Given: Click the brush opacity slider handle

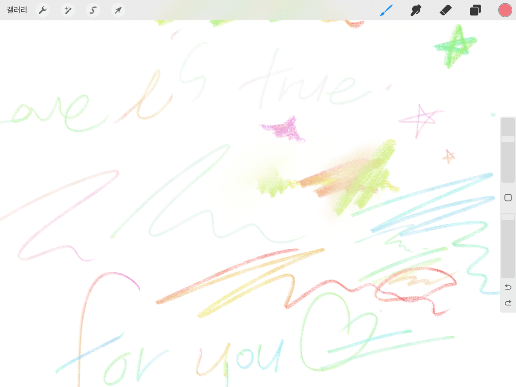Looking at the screenshot, I should pyautogui.click(x=508, y=217).
